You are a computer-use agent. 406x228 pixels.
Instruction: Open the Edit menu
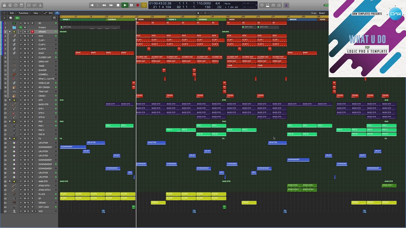tap(13, 13)
